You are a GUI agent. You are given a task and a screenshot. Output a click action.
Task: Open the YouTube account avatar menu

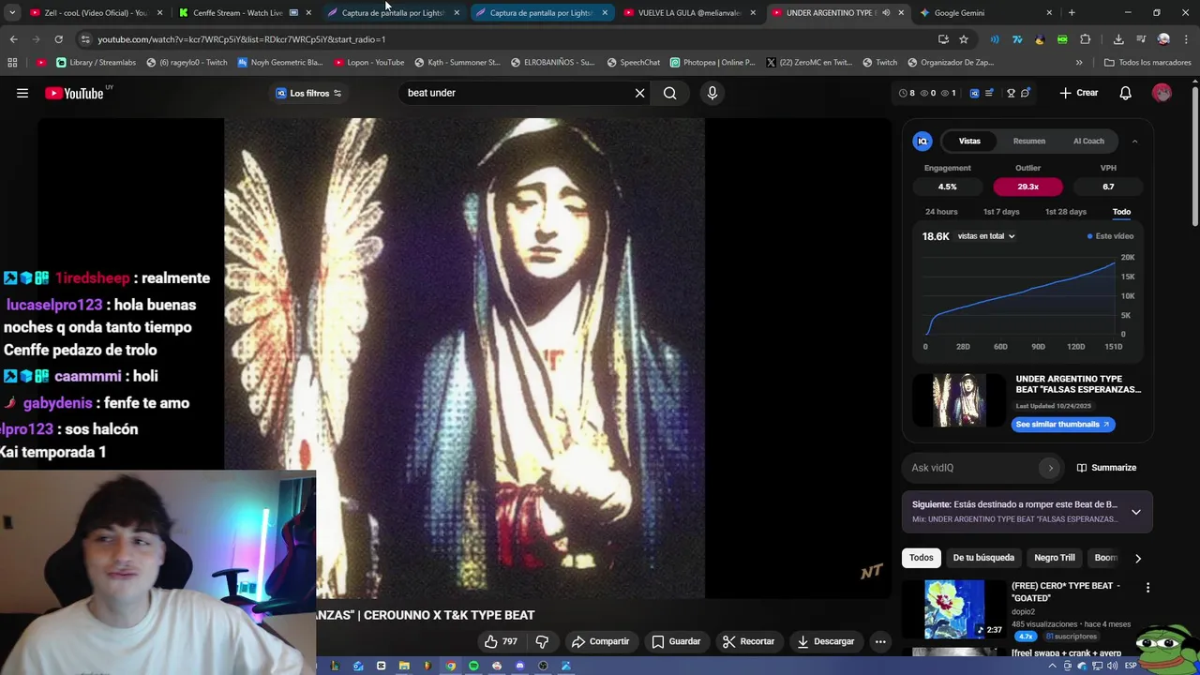(x=1162, y=93)
